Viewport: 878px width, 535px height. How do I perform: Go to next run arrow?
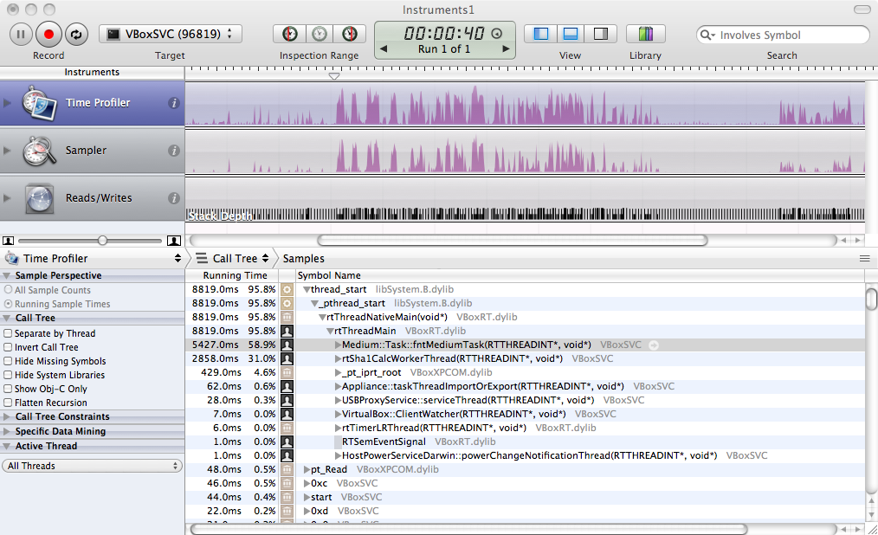507,48
